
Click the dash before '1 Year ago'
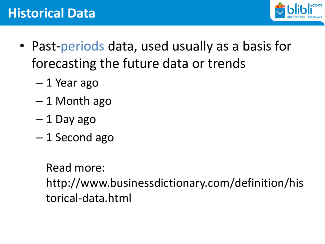tap(39, 84)
